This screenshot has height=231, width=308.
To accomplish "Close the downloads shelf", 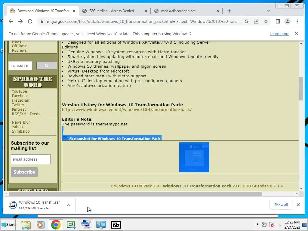I will [x=298, y=205].
